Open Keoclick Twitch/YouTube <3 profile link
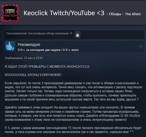The width and height of the screenshot is (146, 137). (x=64, y=13)
